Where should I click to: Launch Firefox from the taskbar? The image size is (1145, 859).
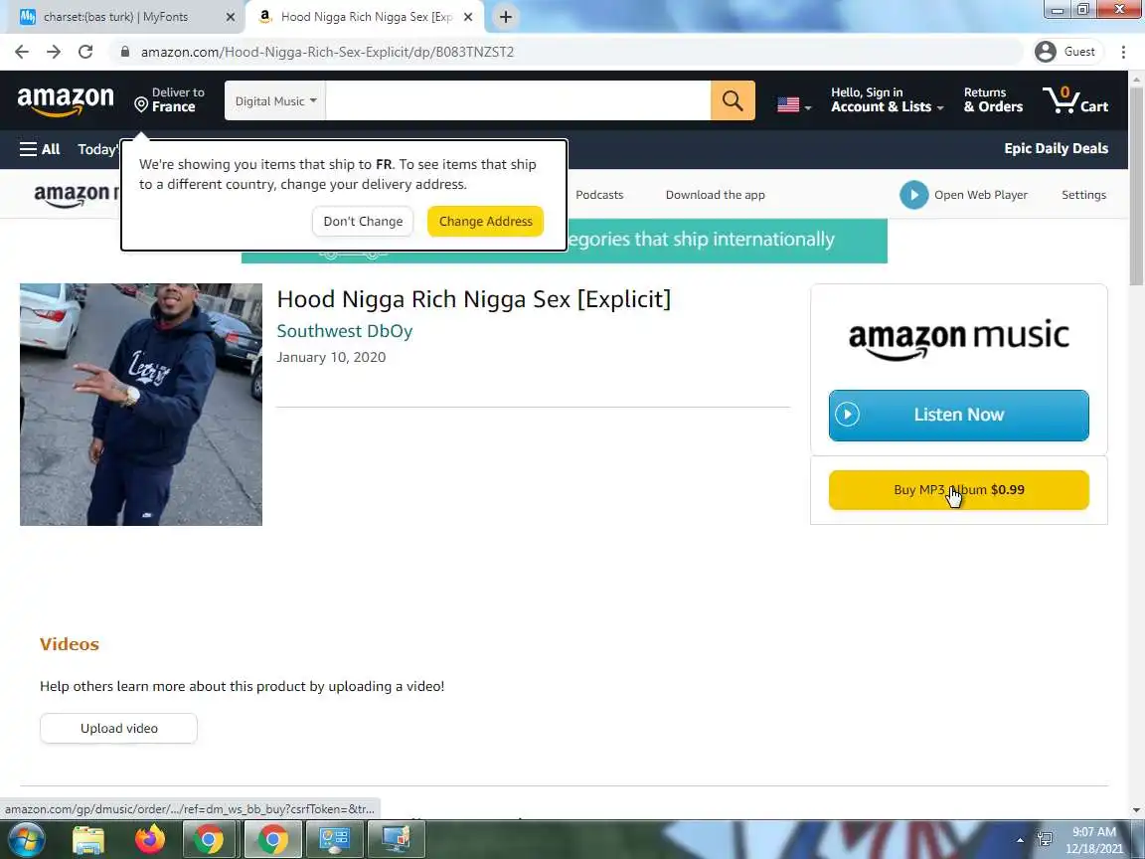point(150,839)
